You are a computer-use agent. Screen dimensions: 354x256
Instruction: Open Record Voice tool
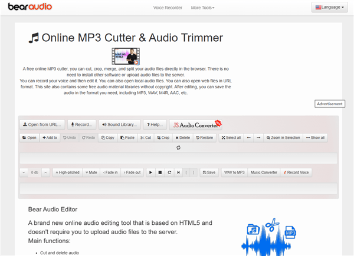pyautogui.click(x=296, y=172)
